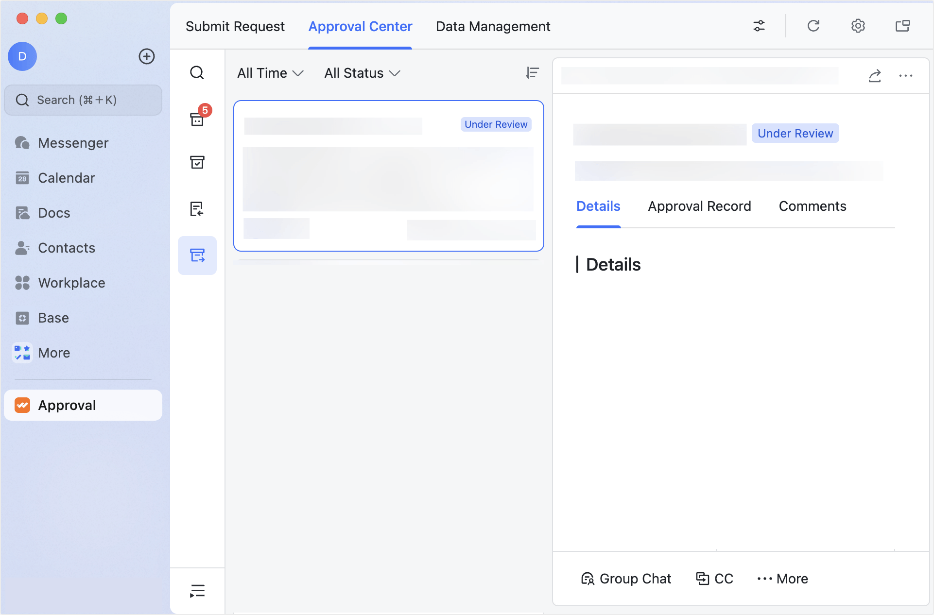Open received approval requests list
This screenshot has height=615, width=934.
click(x=197, y=209)
